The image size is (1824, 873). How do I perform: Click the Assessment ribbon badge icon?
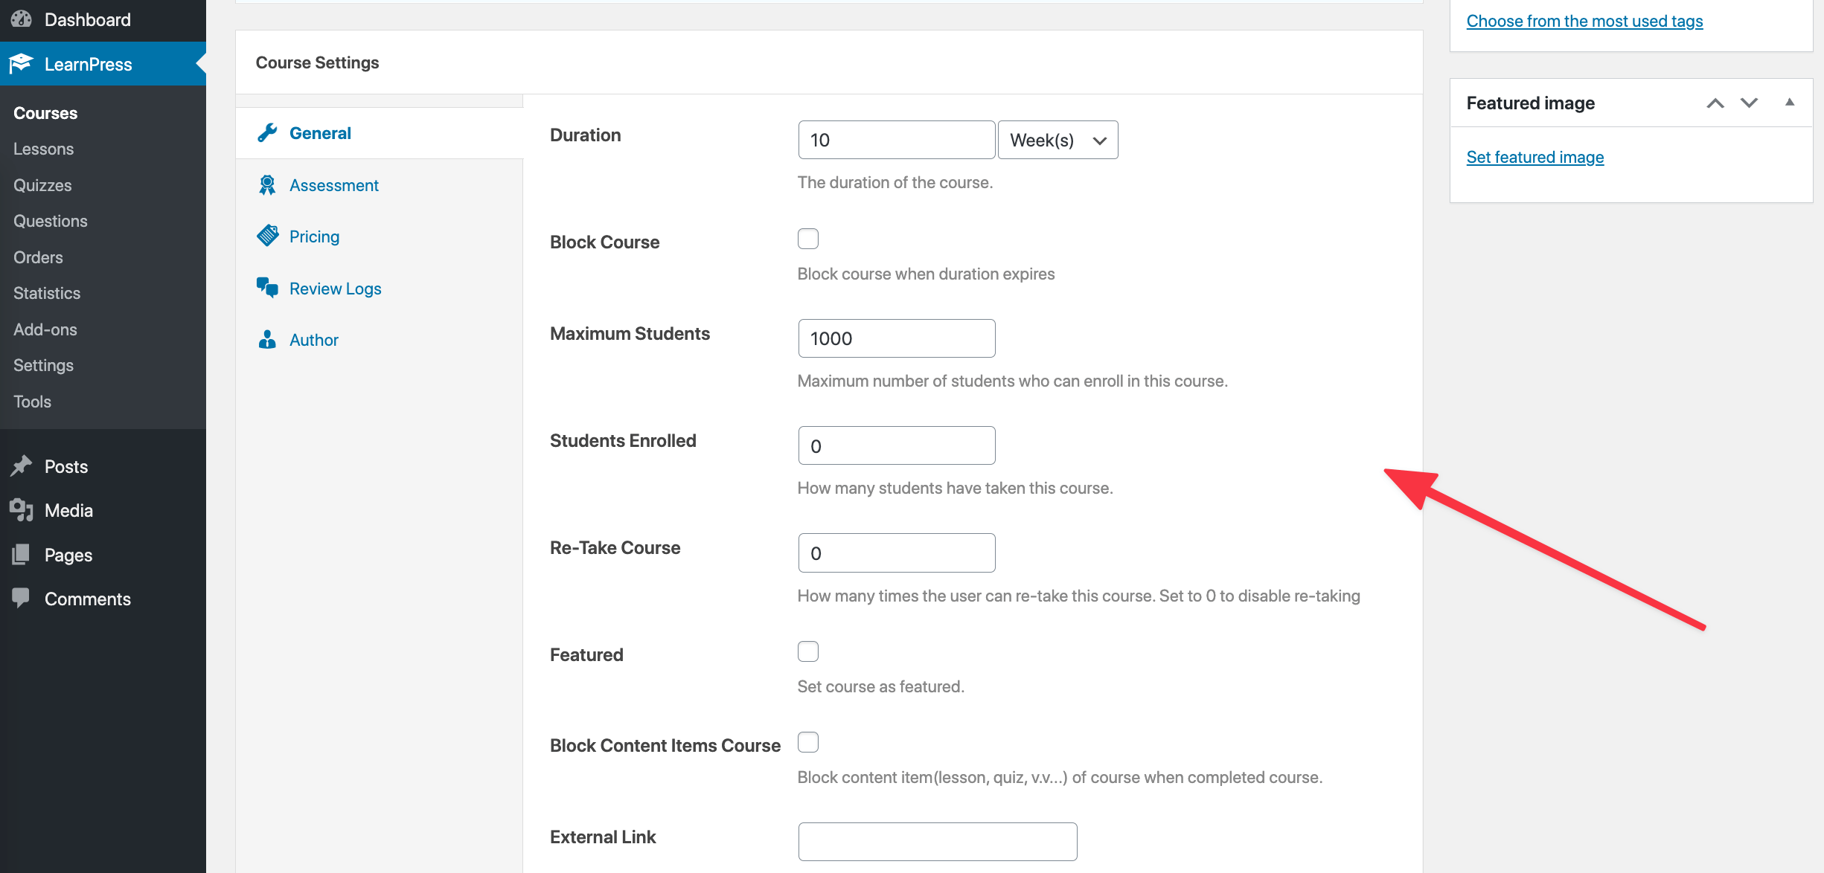[x=267, y=185]
